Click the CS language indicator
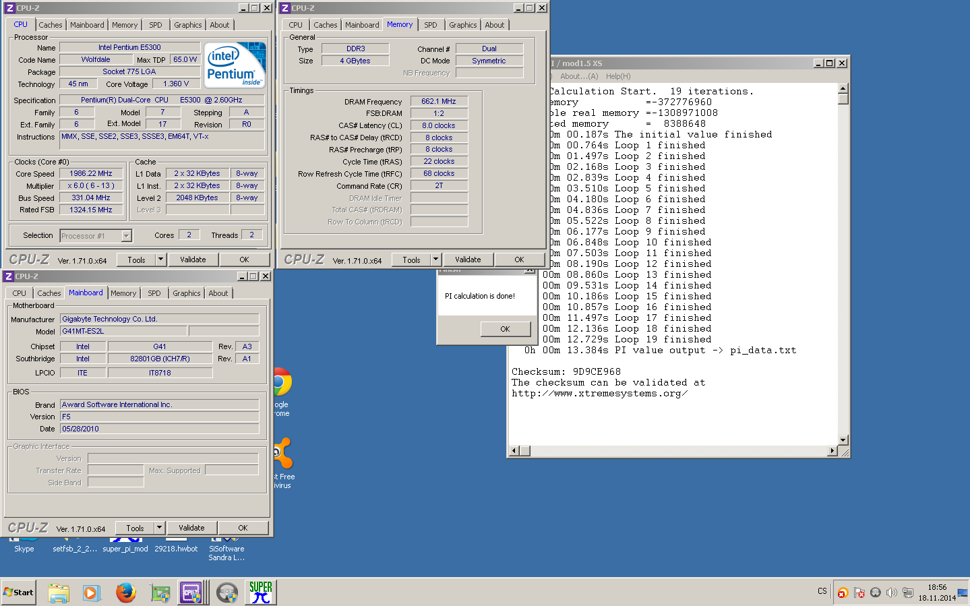Viewport: 970px width, 606px height. pos(822,591)
